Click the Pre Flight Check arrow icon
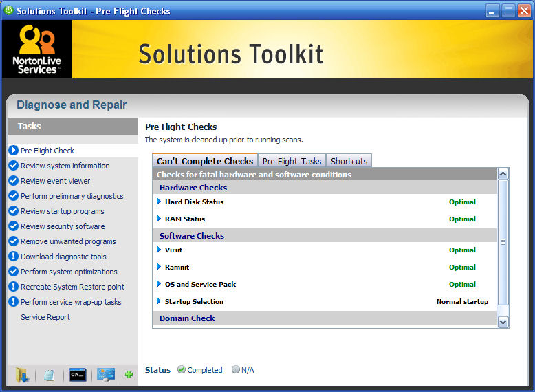535x392 pixels. (13, 150)
